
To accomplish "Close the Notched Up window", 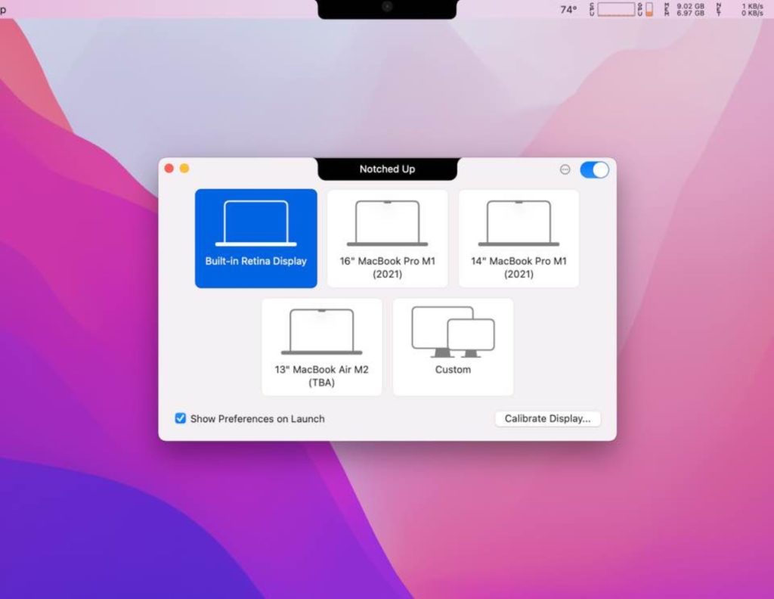I will [169, 169].
